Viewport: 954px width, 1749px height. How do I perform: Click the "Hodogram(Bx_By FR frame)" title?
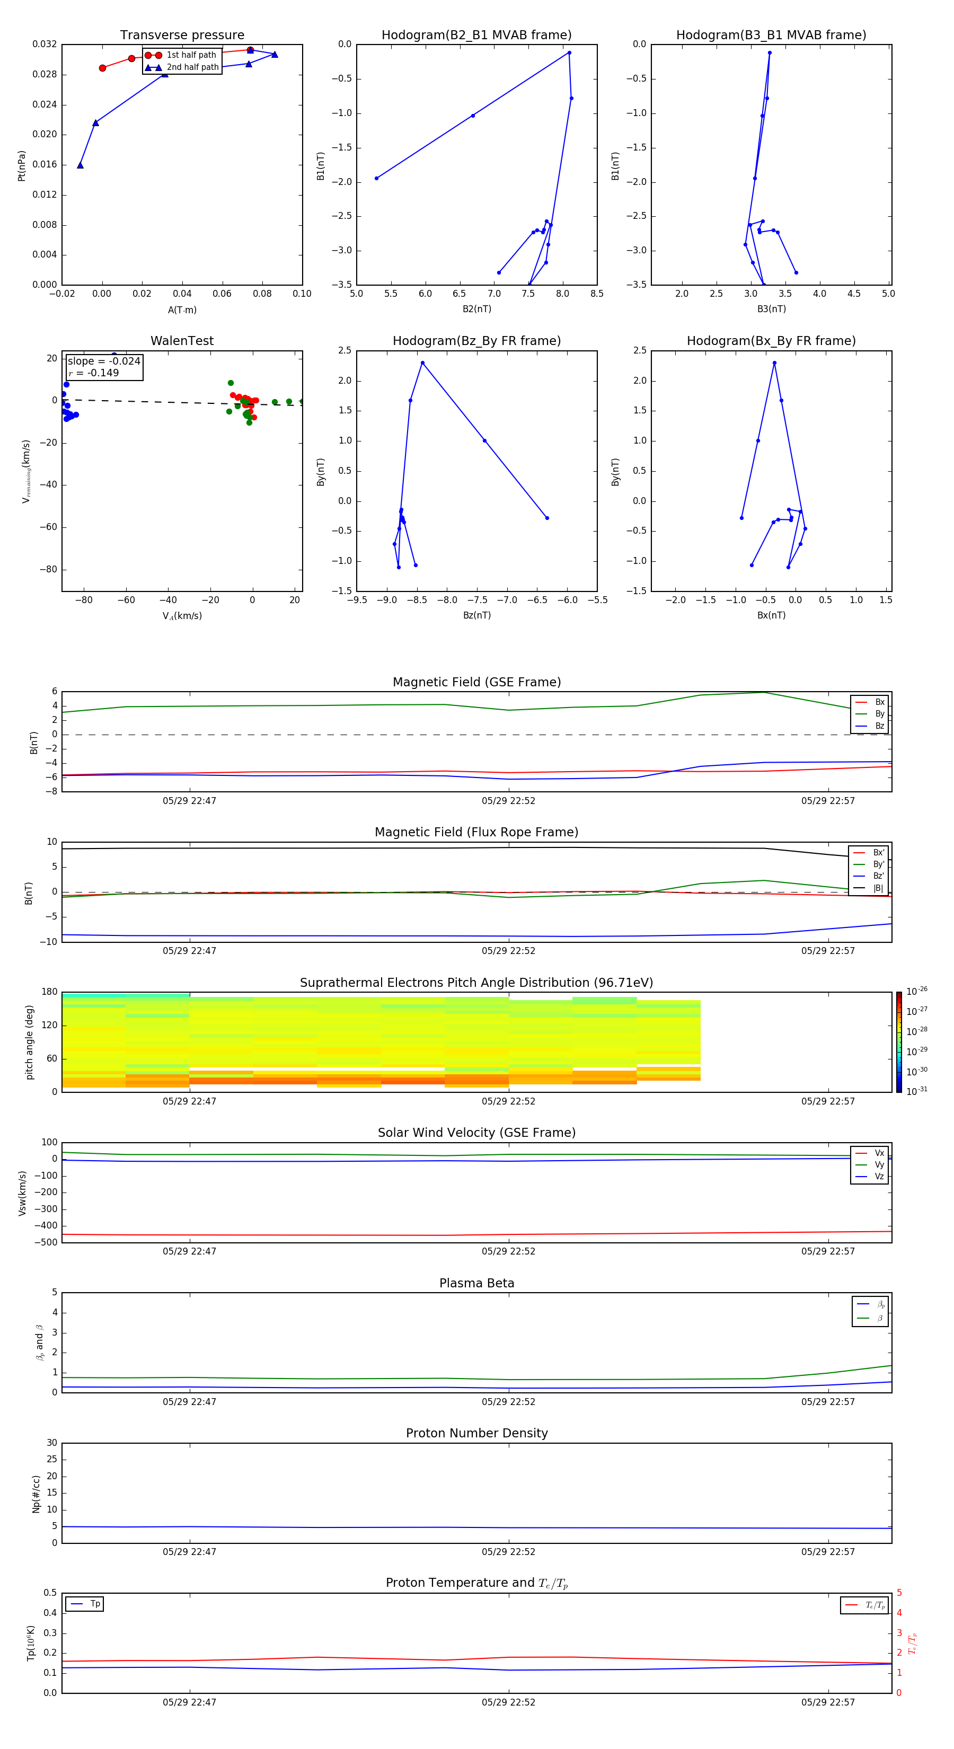click(x=771, y=341)
